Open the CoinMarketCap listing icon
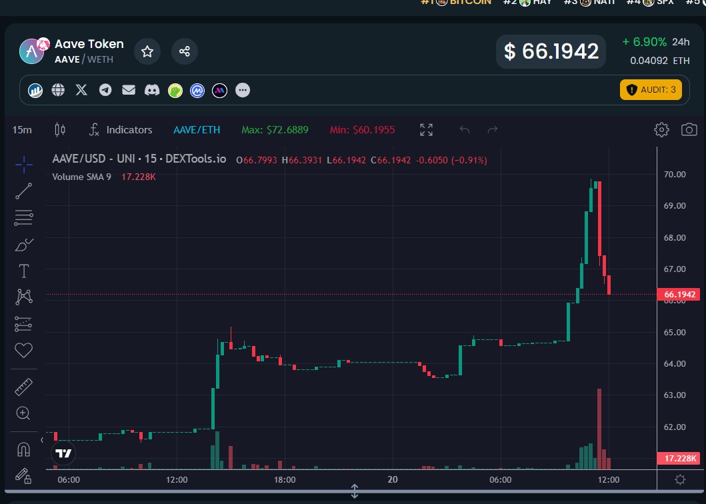 [197, 91]
